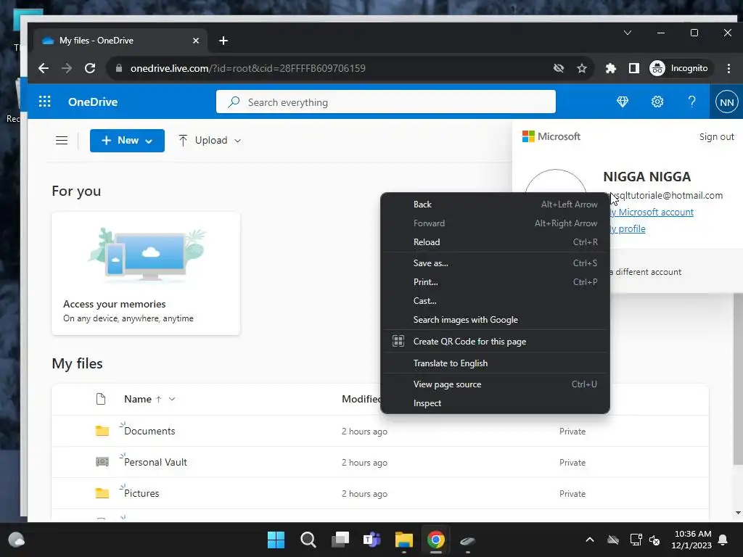Open the tab search chevron
The width and height of the screenshot is (743, 557).
[x=628, y=33]
